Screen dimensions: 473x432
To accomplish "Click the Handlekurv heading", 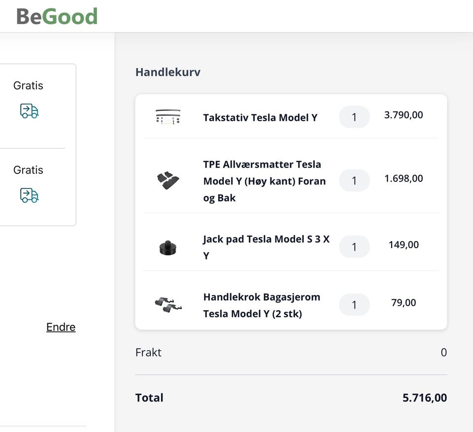I will (x=168, y=72).
